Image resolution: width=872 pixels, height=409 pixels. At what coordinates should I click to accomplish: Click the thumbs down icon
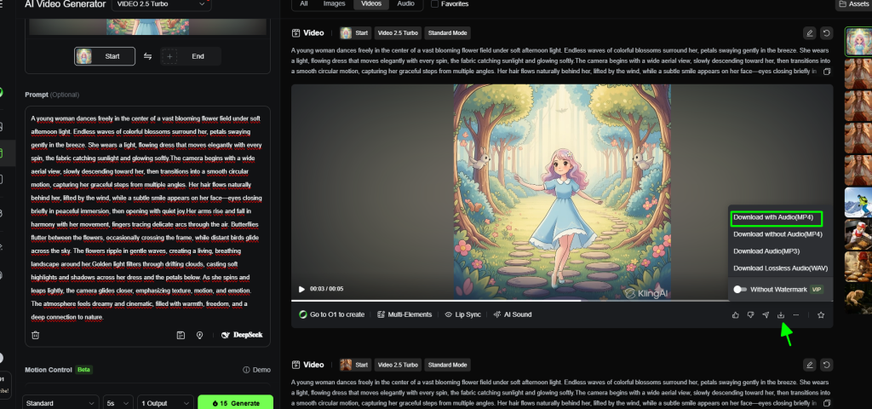click(750, 314)
